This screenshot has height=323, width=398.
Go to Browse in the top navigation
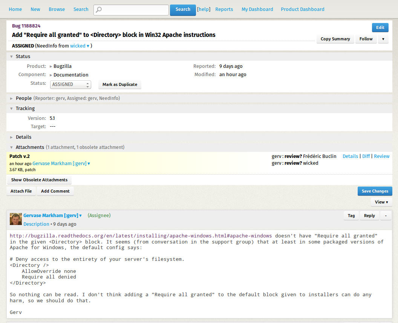tap(57, 9)
